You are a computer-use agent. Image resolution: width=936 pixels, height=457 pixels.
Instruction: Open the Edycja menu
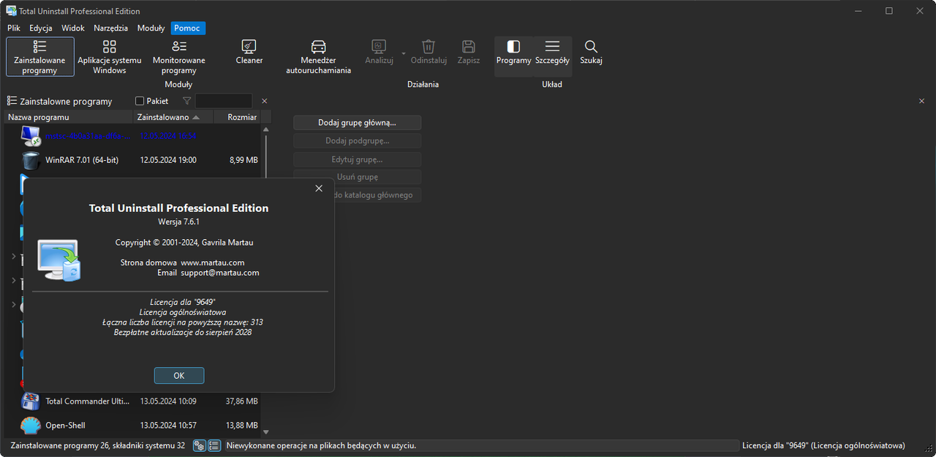click(x=41, y=28)
